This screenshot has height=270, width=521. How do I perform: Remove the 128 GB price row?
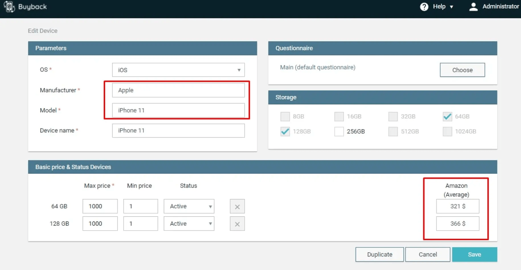[237, 224]
